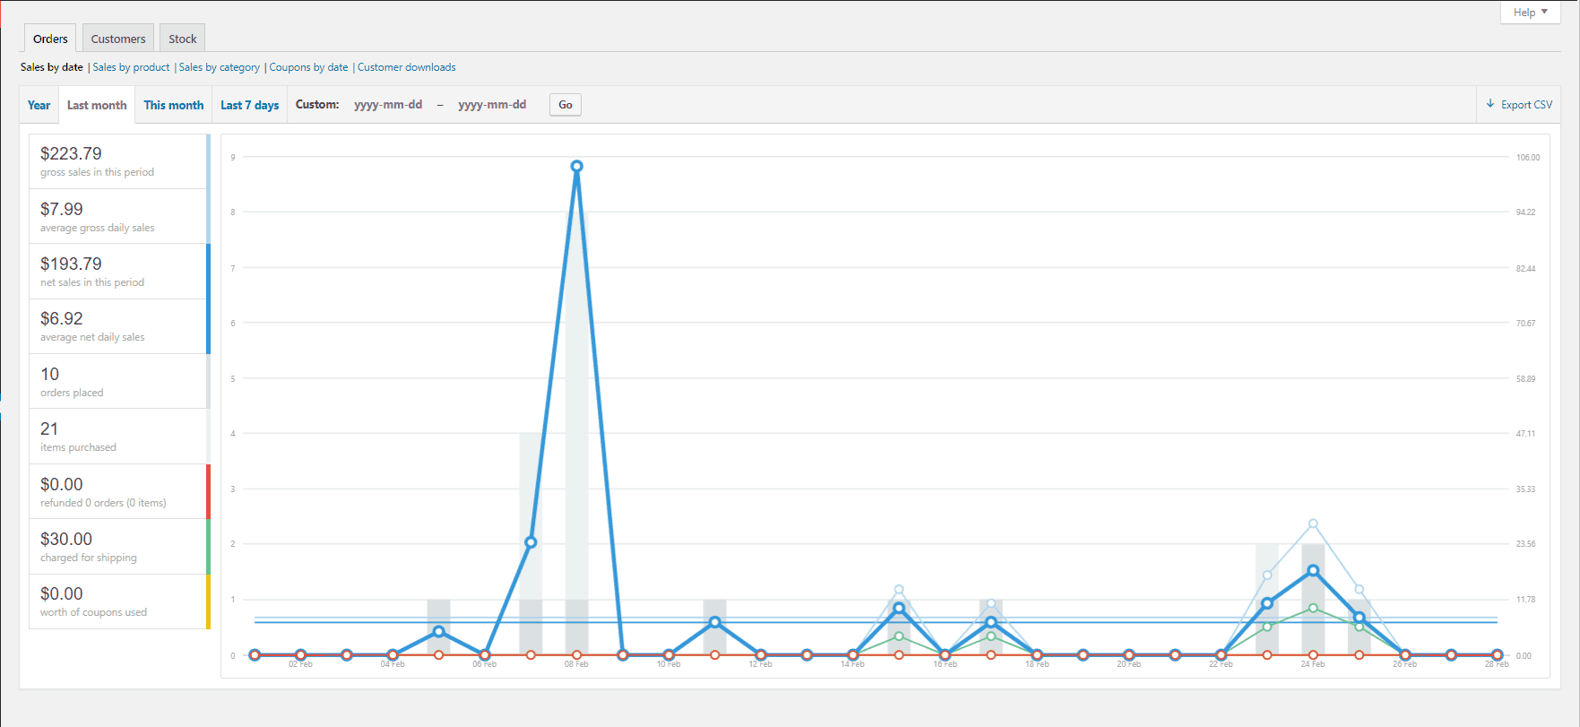Switch to the Customers tab
The image size is (1580, 727).
click(117, 39)
